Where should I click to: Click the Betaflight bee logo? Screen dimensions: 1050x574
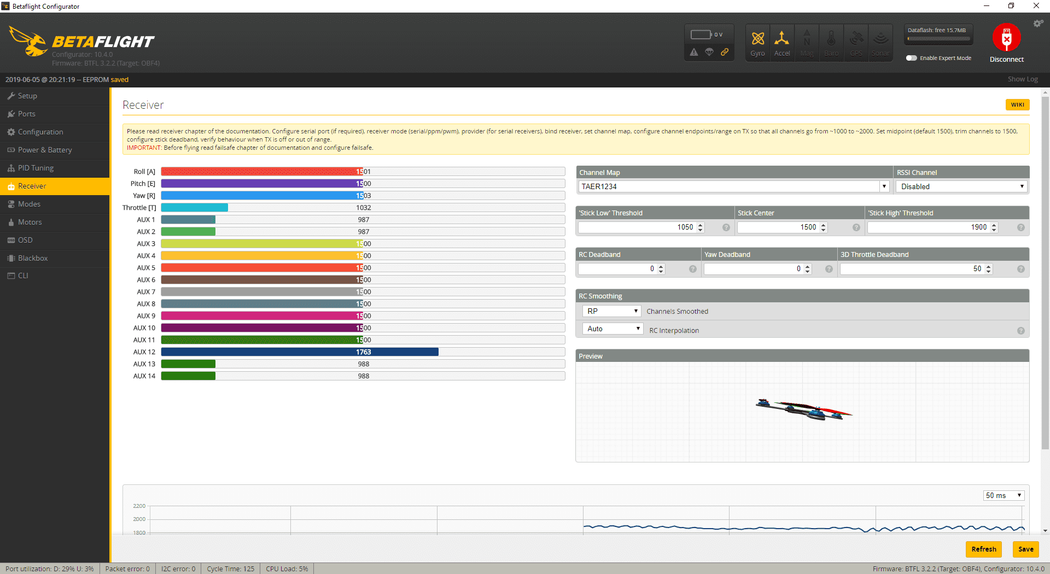(28, 41)
